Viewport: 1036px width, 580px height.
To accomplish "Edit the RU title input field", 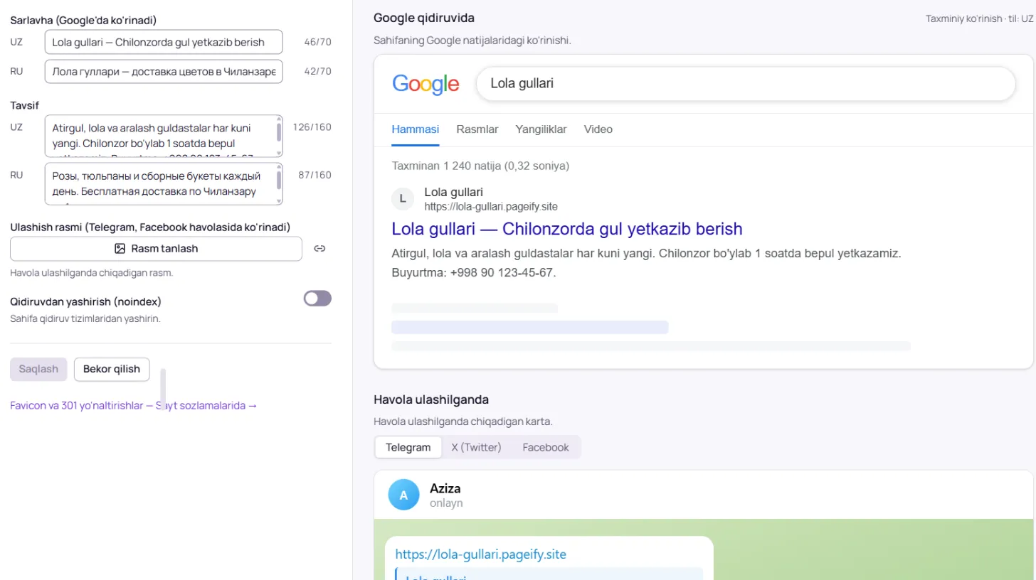I will coord(164,72).
